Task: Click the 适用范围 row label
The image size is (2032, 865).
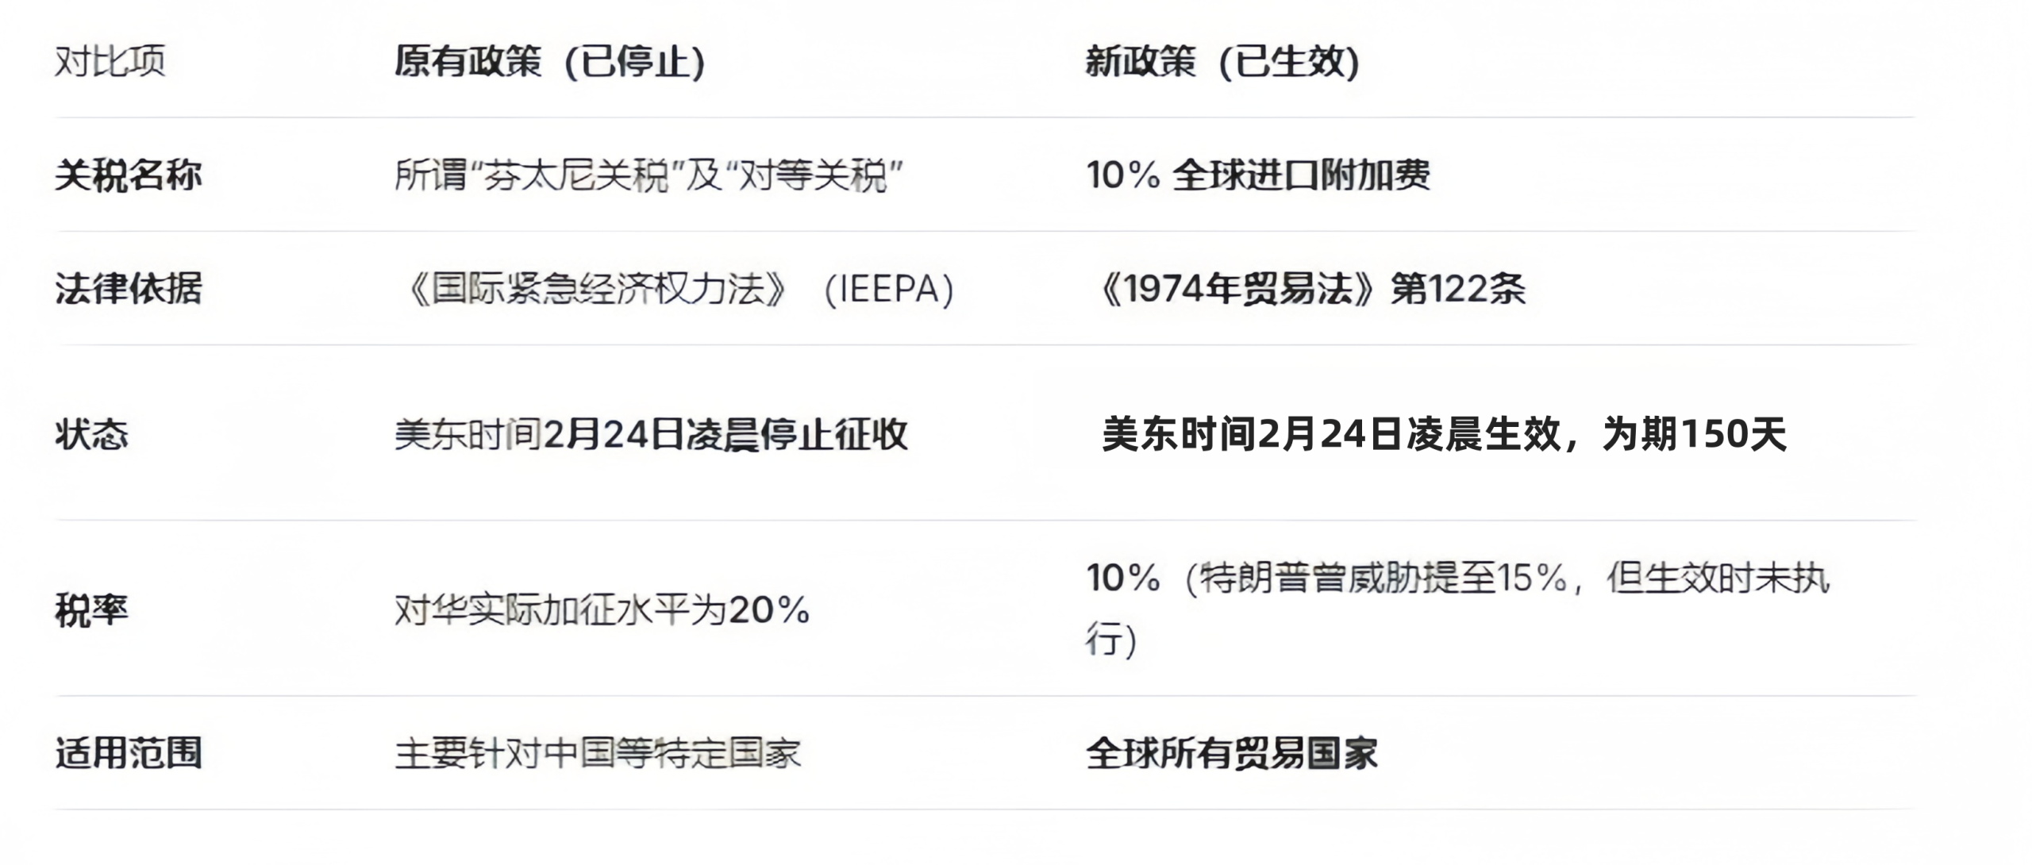Action: 128,752
